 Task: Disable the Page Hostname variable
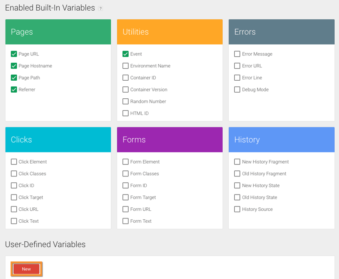coord(14,66)
